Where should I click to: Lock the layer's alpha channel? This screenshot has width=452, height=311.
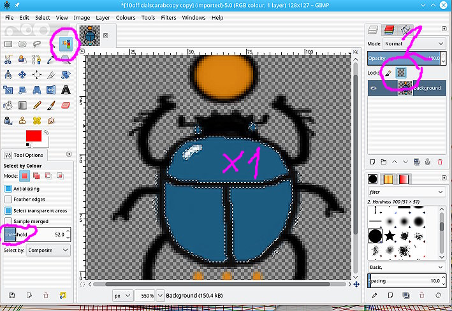[401, 73]
